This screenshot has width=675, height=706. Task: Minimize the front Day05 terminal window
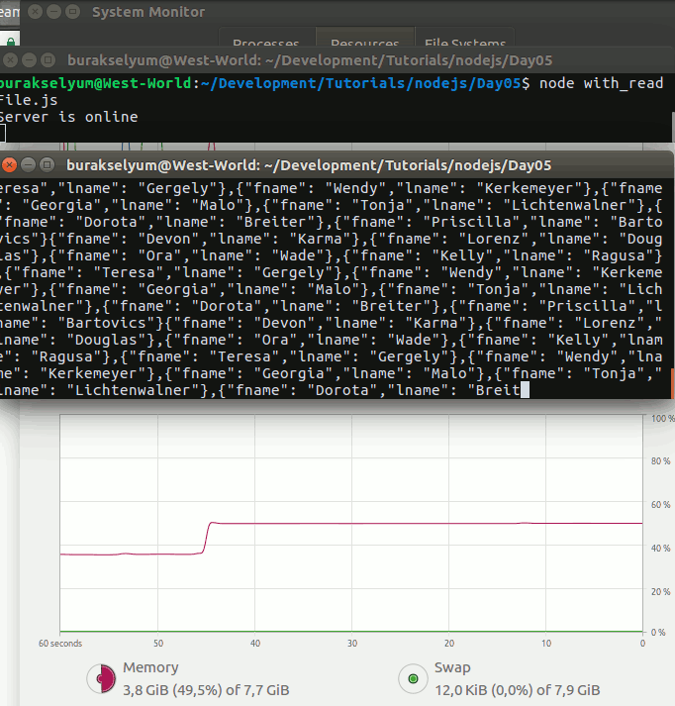[x=29, y=165]
